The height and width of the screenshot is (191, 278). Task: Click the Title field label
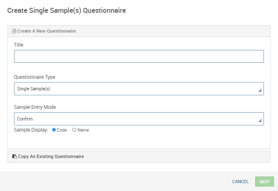[x=19, y=45]
